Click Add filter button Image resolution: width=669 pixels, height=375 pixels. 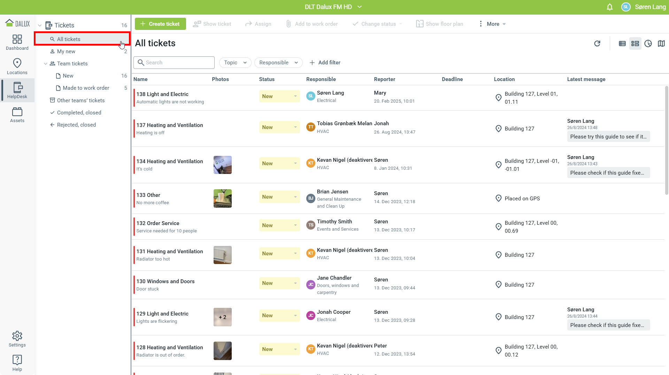325,63
